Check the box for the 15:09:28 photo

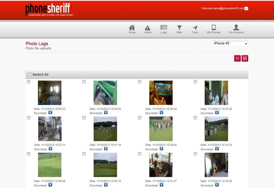click(x=29, y=154)
